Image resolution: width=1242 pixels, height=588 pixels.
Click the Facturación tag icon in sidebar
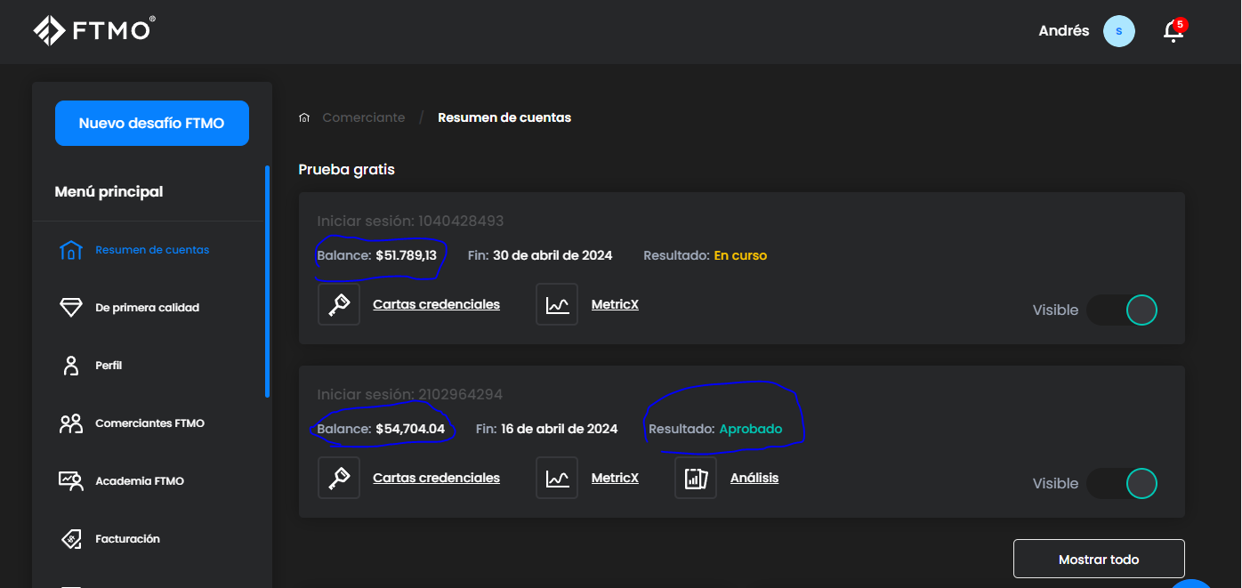point(70,539)
